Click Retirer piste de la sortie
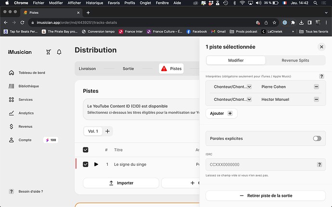The height and width of the screenshot is (207, 332). (266, 195)
